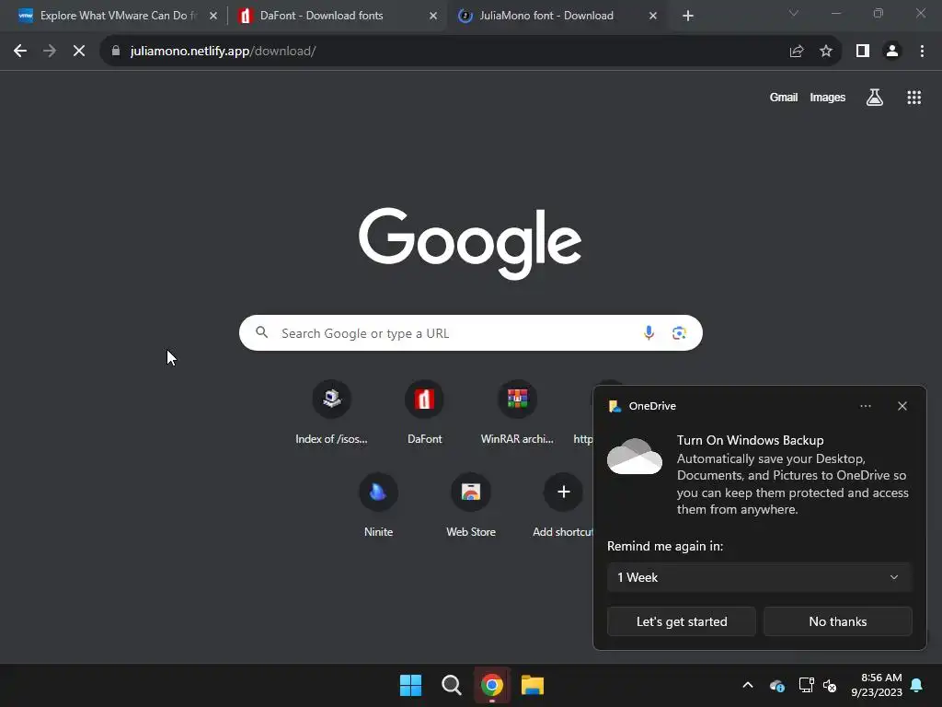Open a new tab with plus button
The height and width of the screenshot is (707, 942).
[688, 16]
